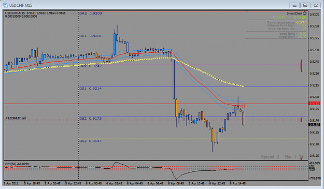This screenshot has width=324, height=189.
Task: Select the DS1 0.9214 support label
Action: click(90, 89)
